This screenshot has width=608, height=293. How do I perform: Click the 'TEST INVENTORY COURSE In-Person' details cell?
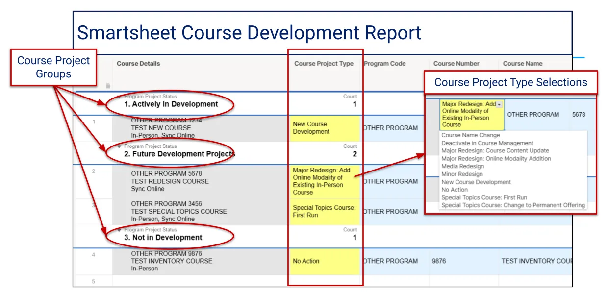(201, 261)
